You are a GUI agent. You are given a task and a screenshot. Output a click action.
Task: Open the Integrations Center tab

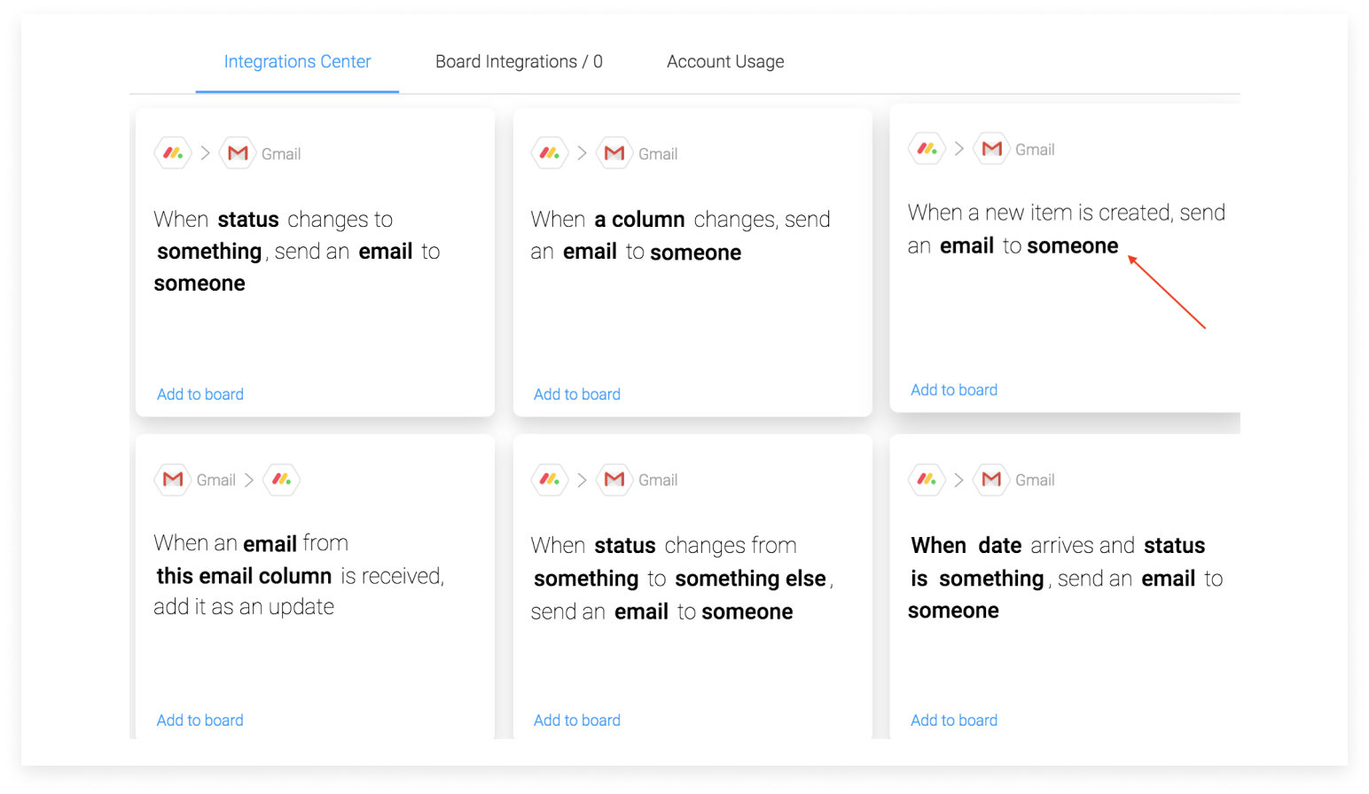297,62
